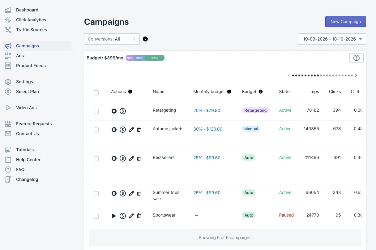376x250 pixels.
Task: Open Summer tops sale 25% · $99.60 link
Action: coord(207,193)
